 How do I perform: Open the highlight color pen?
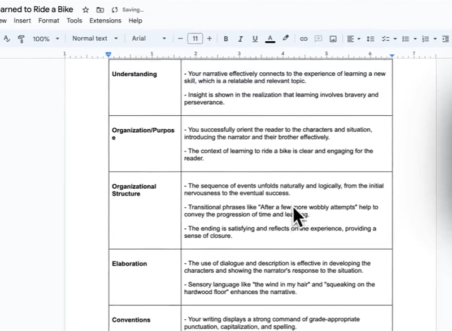285,38
